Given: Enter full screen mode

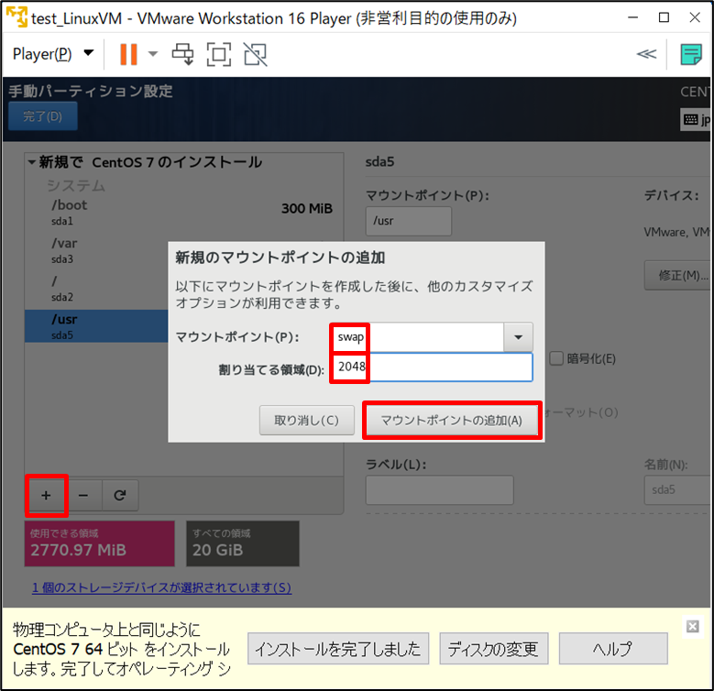Looking at the screenshot, I should [x=219, y=54].
